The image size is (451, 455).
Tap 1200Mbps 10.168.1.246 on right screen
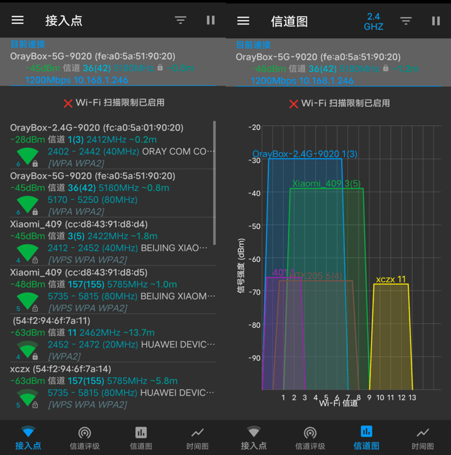point(302,80)
